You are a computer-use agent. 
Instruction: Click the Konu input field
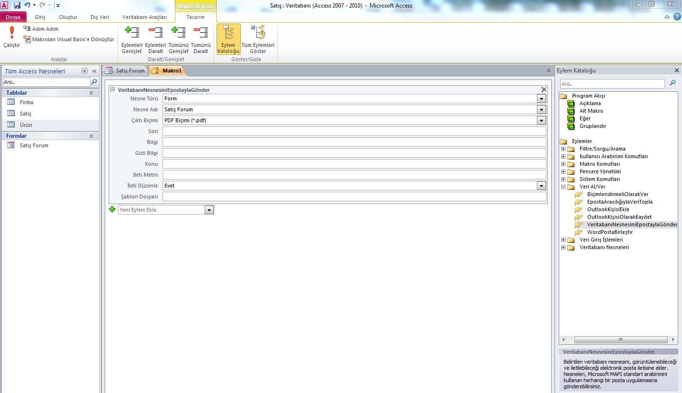354,164
